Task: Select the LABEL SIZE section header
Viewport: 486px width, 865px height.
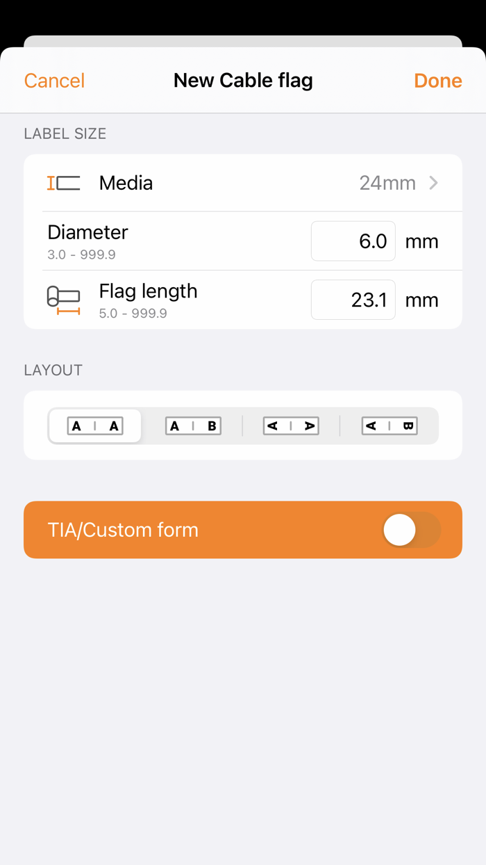Action: (x=65, y=134)
